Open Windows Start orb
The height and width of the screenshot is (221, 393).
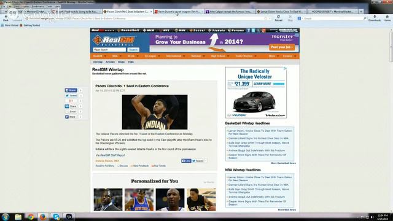(6, 217)
